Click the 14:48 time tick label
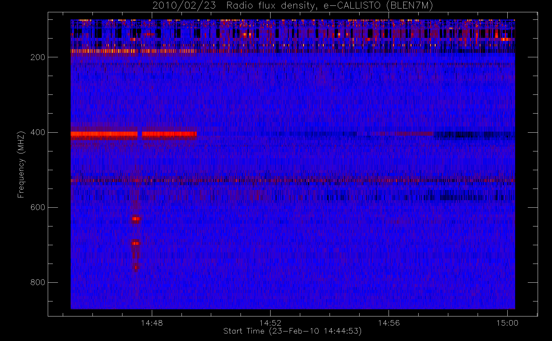This screenshot has height=341, width=552. [152, 323]
